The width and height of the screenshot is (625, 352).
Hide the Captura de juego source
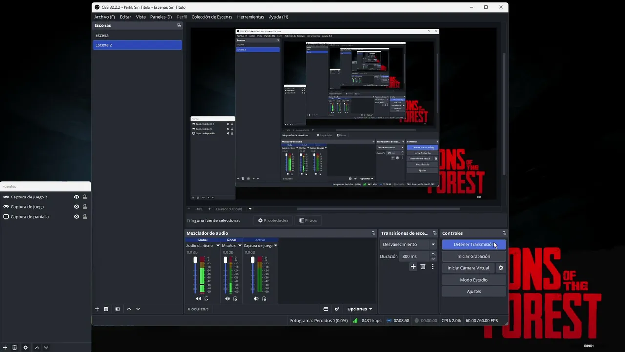pyautogui.click(x=76, y=207)
